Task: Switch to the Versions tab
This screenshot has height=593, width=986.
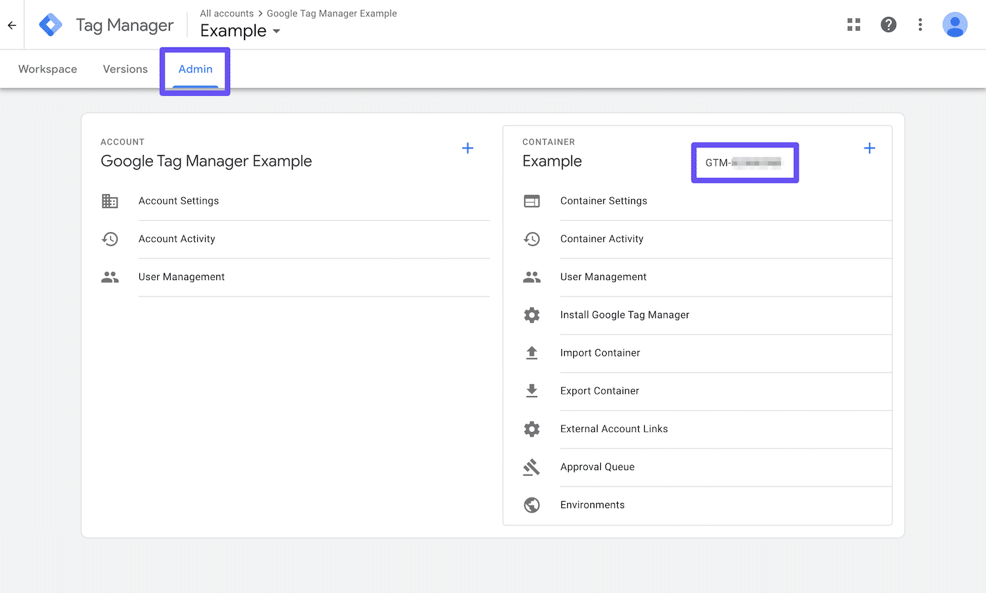Action: 125,69
